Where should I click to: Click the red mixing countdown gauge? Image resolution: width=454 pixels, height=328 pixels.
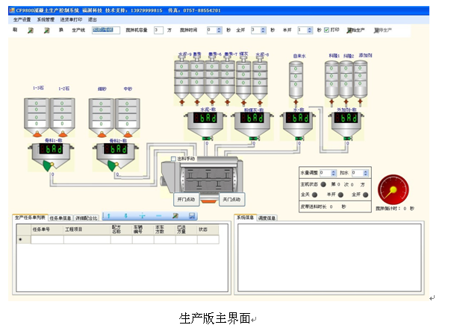click(394, 189)
